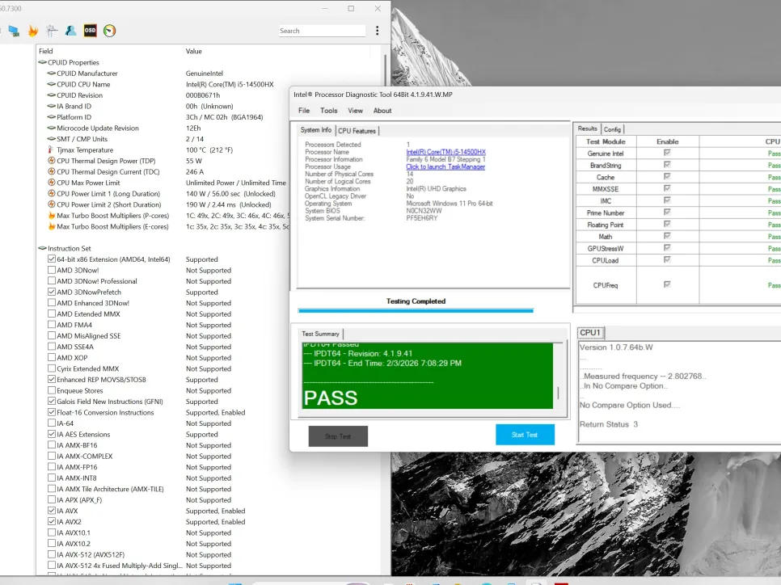Click the user profile toolbar icon
781x585 pixels.
[x=71, y=31]
